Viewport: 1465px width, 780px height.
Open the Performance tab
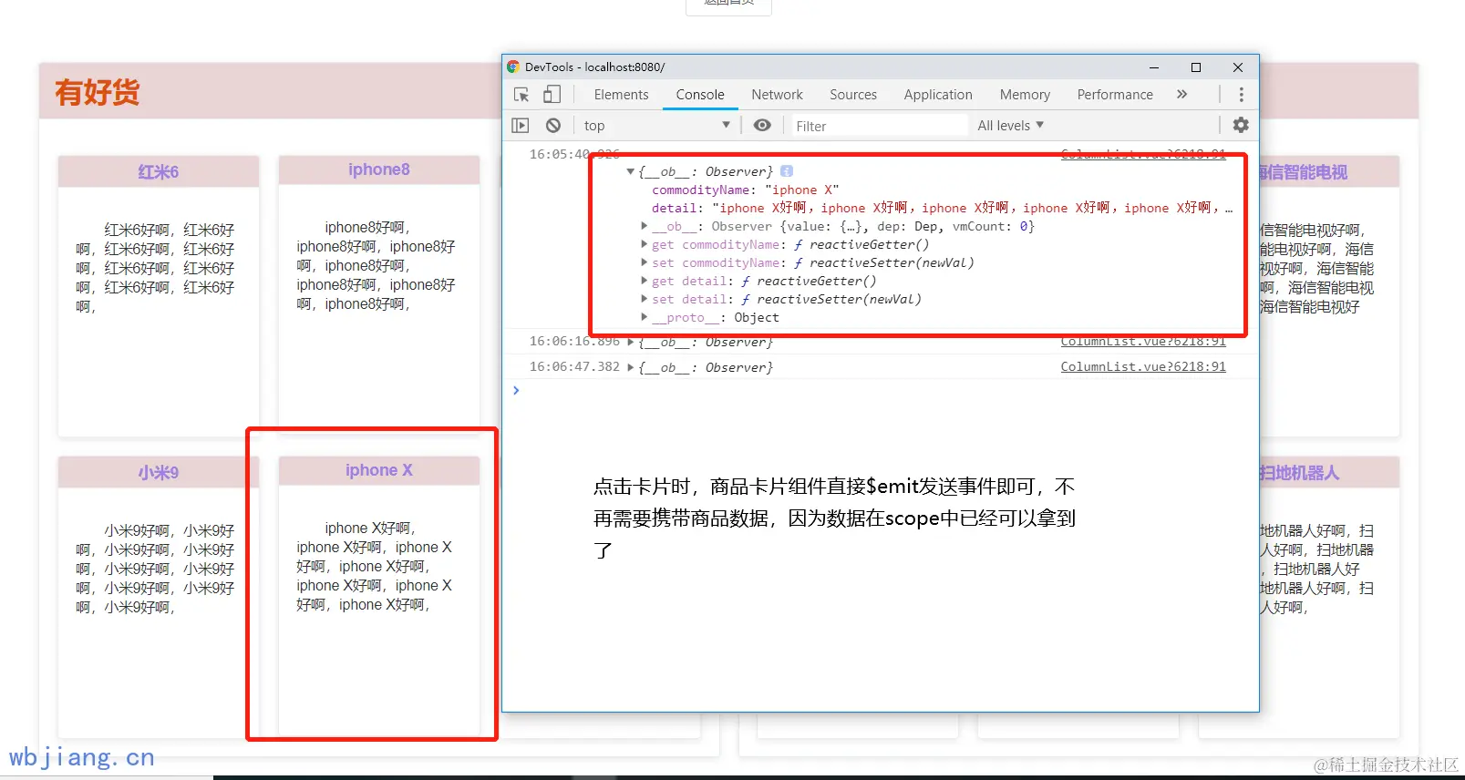[1115, 95]
